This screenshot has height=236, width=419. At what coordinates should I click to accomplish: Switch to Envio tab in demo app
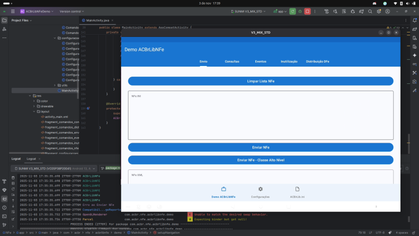click(203, 62)
